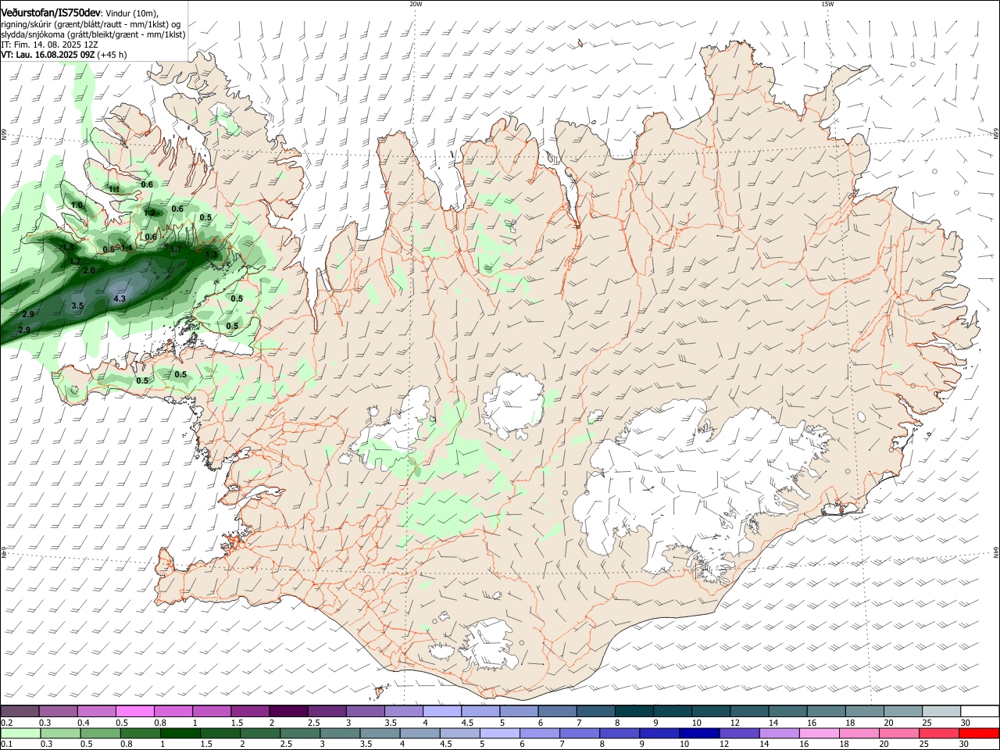The width and height of the screenshot is (1000, 750).
Task: Click the 0.4 label of upper legend row
Action: (84, 723)
